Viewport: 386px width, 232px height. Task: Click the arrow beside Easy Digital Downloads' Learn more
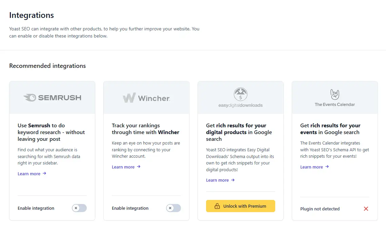[x=232, y=180]
